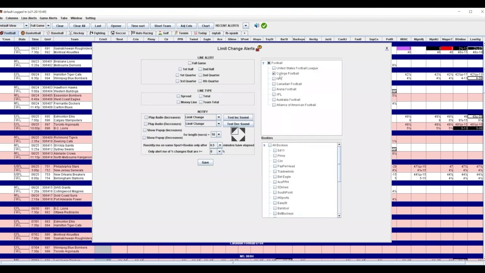Click the Adj Cols button
This screenshot has height=273, width=485.
(x=186, y=26)
